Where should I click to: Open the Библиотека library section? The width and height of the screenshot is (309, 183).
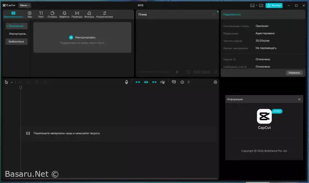point(16,42)
